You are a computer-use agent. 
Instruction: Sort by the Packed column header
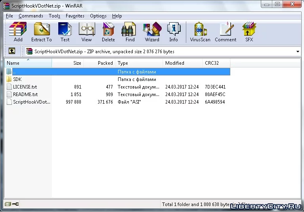click(x=99, y=63)
